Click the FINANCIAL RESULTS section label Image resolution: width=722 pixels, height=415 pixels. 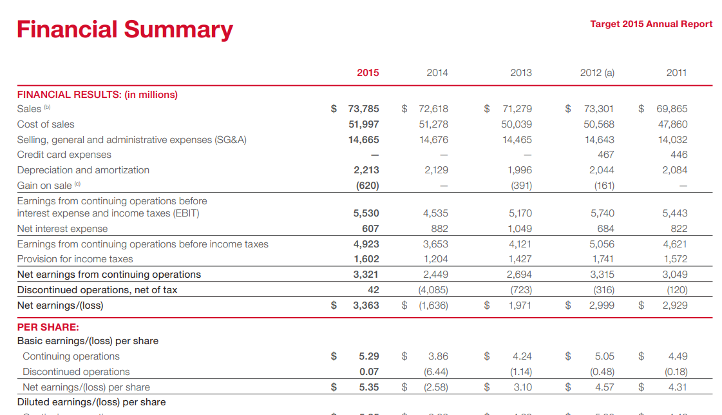click(x=97, y=95)
